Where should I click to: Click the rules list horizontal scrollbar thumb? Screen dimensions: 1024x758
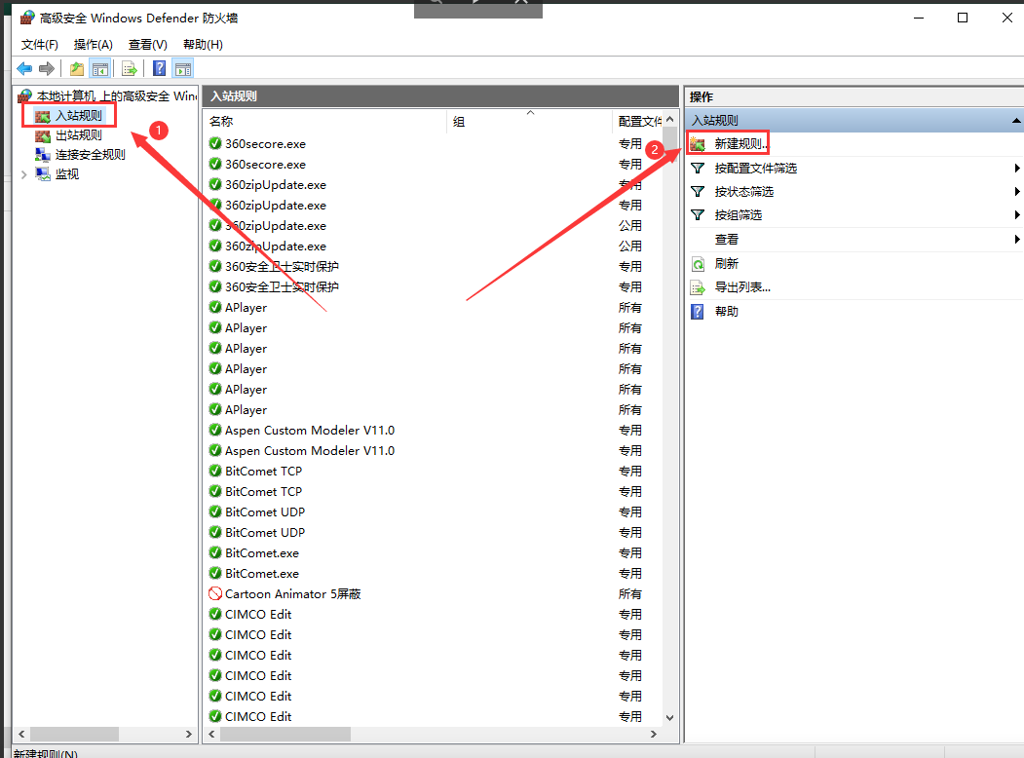285,734
